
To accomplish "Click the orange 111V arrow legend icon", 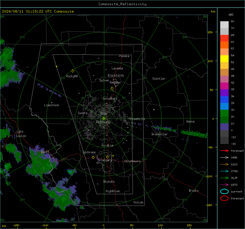I will click(224, 164).
